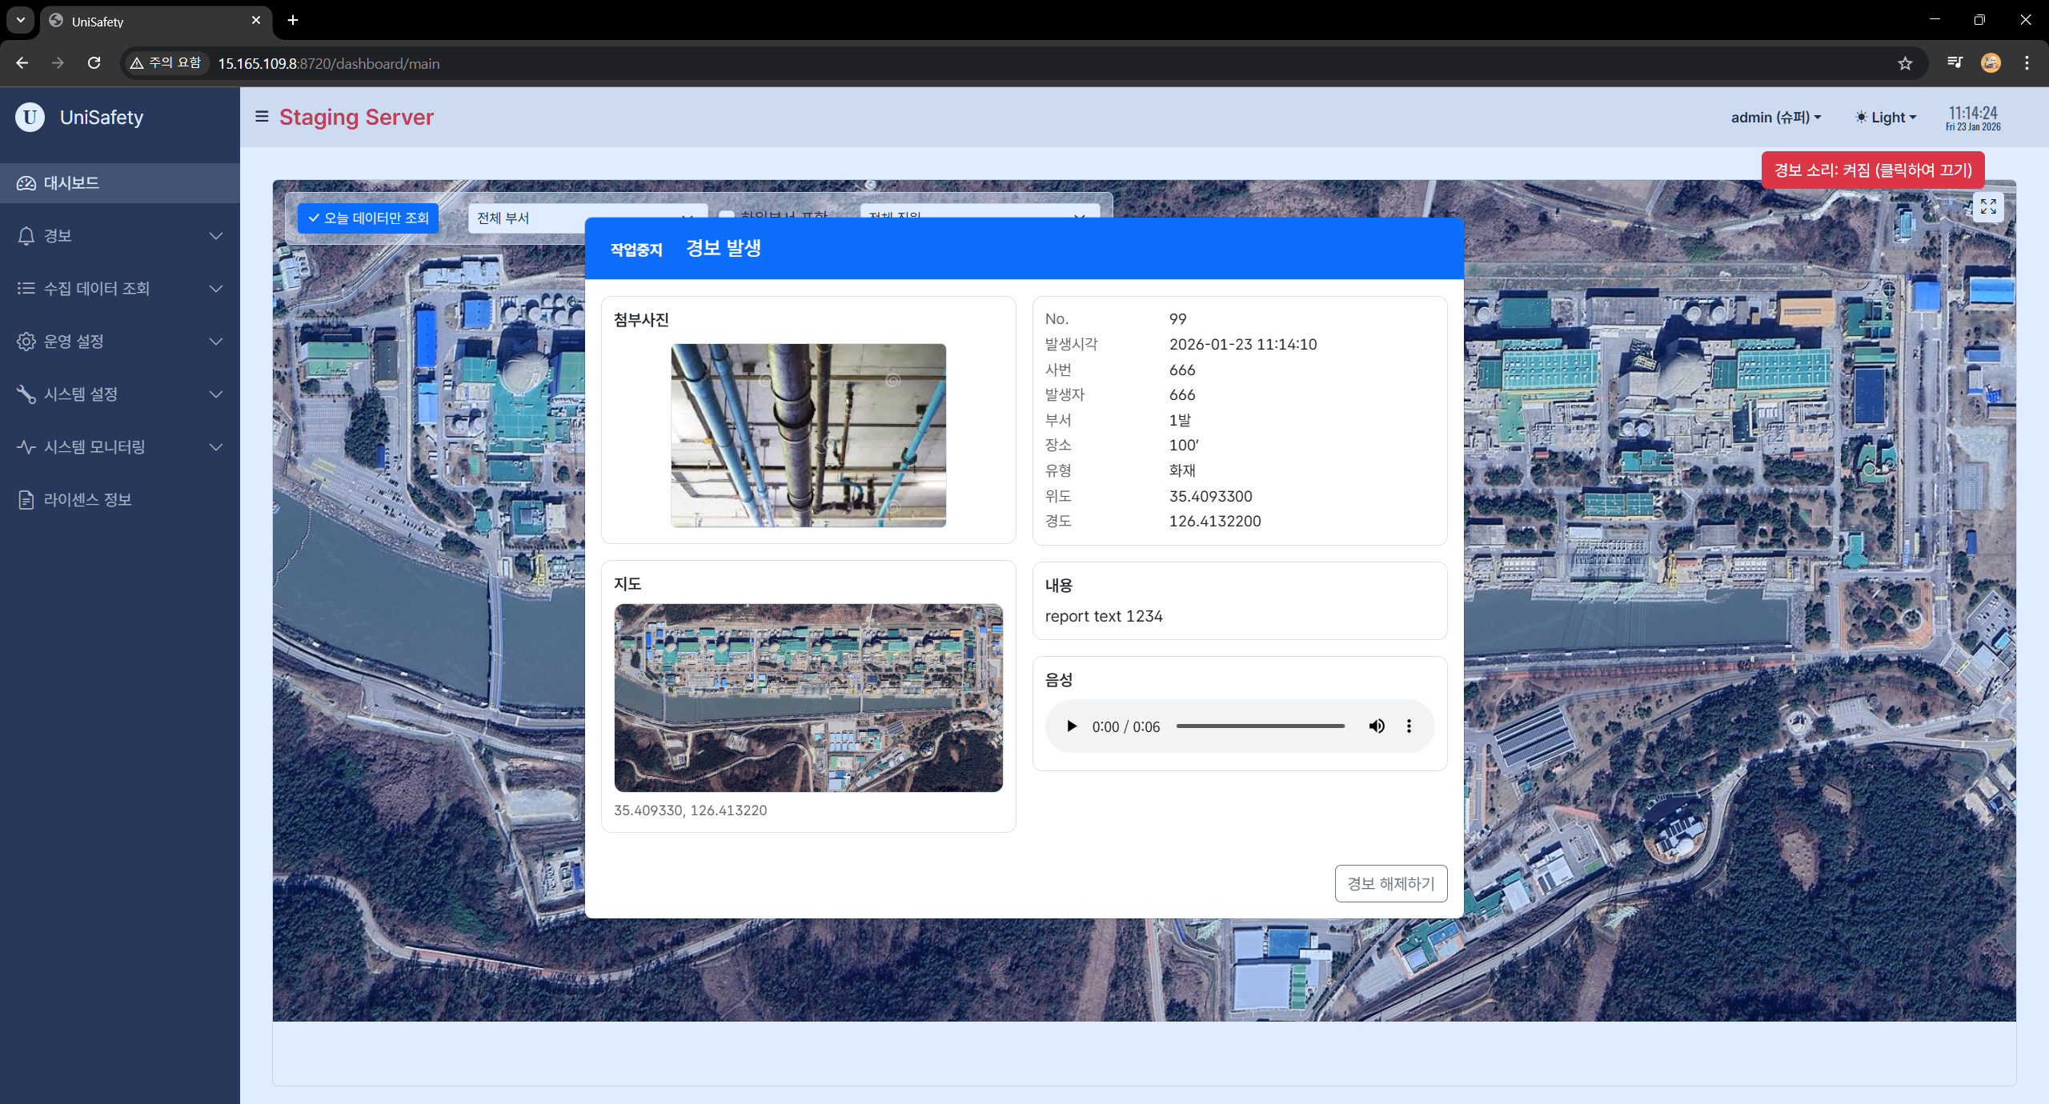Click the hamburger sidebar toggle icon

click(261, 117)
